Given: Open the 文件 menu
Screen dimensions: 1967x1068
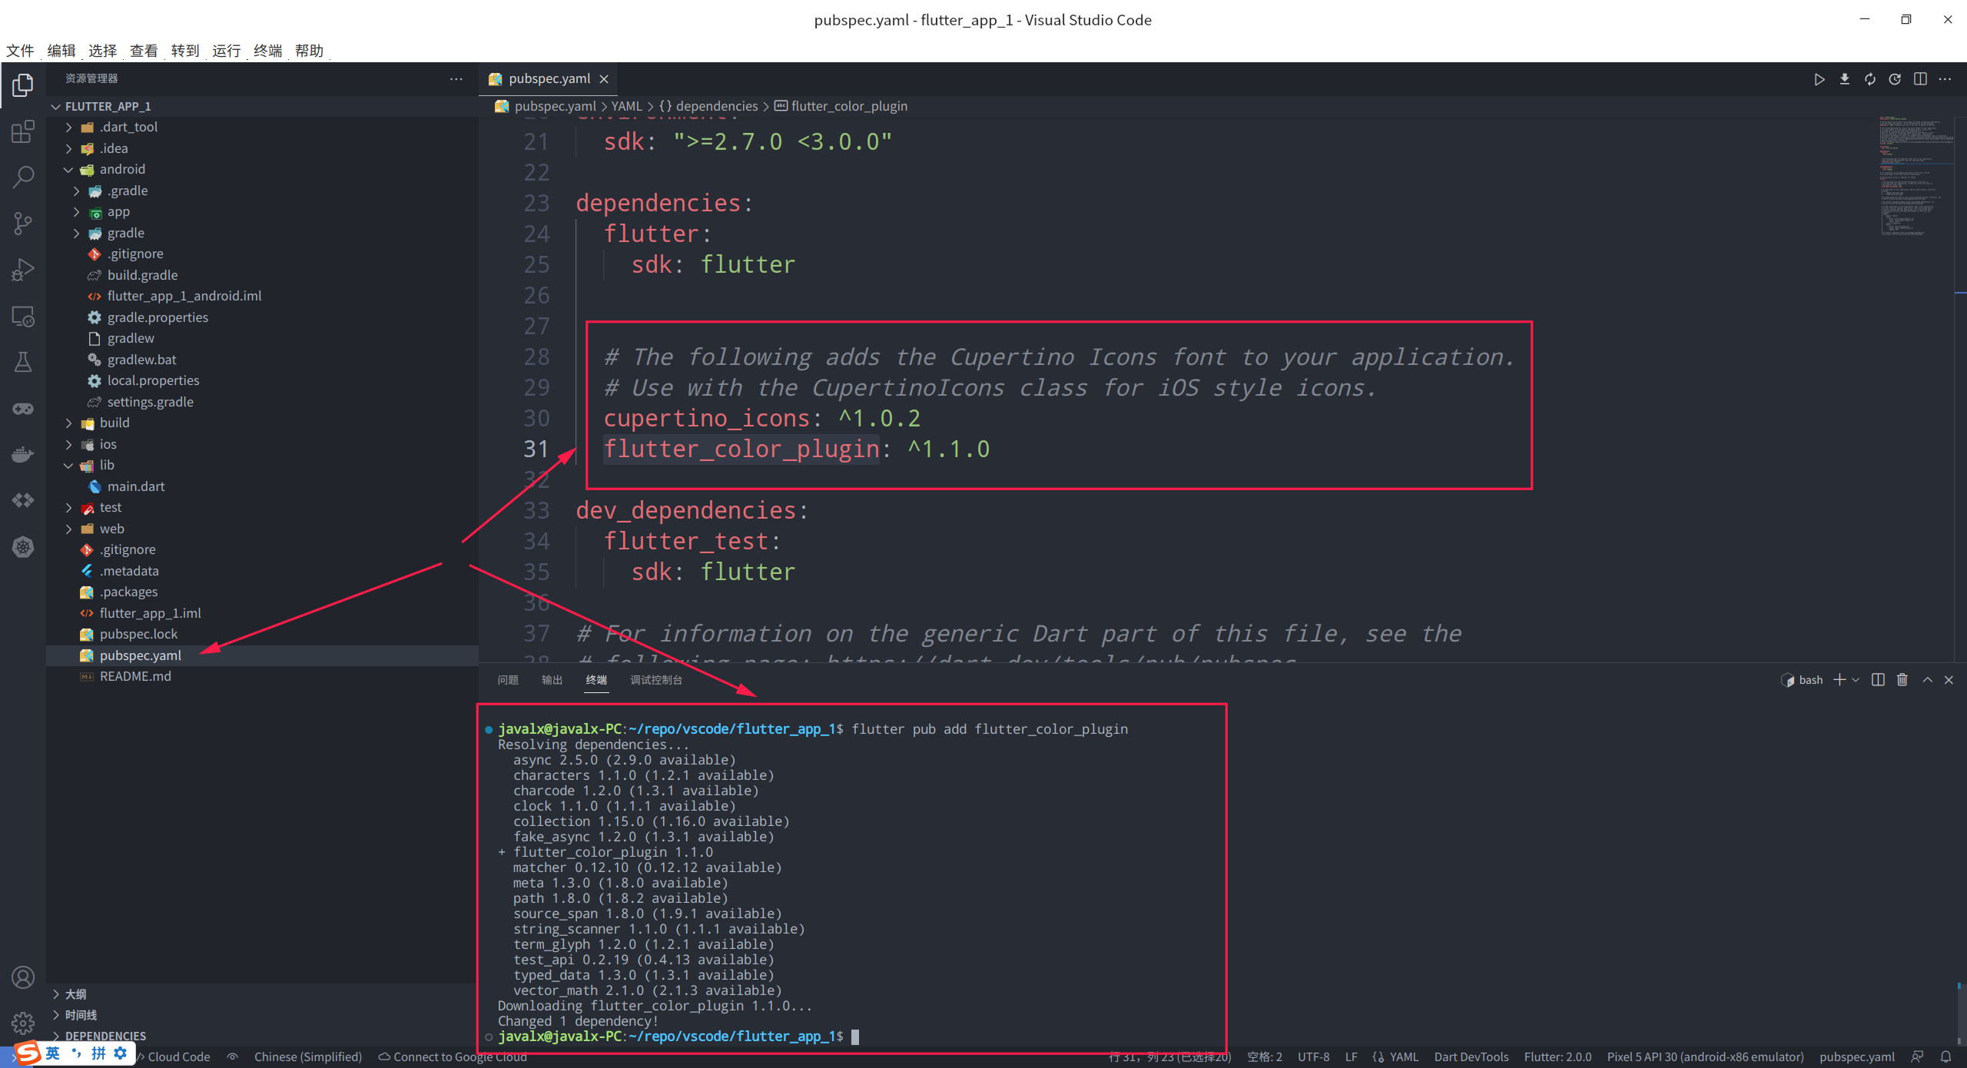Looking at the screenshot, I should coord(20,51).
